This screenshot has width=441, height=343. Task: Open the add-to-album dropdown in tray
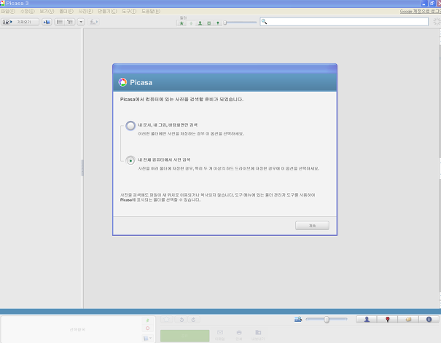(147, 338)
